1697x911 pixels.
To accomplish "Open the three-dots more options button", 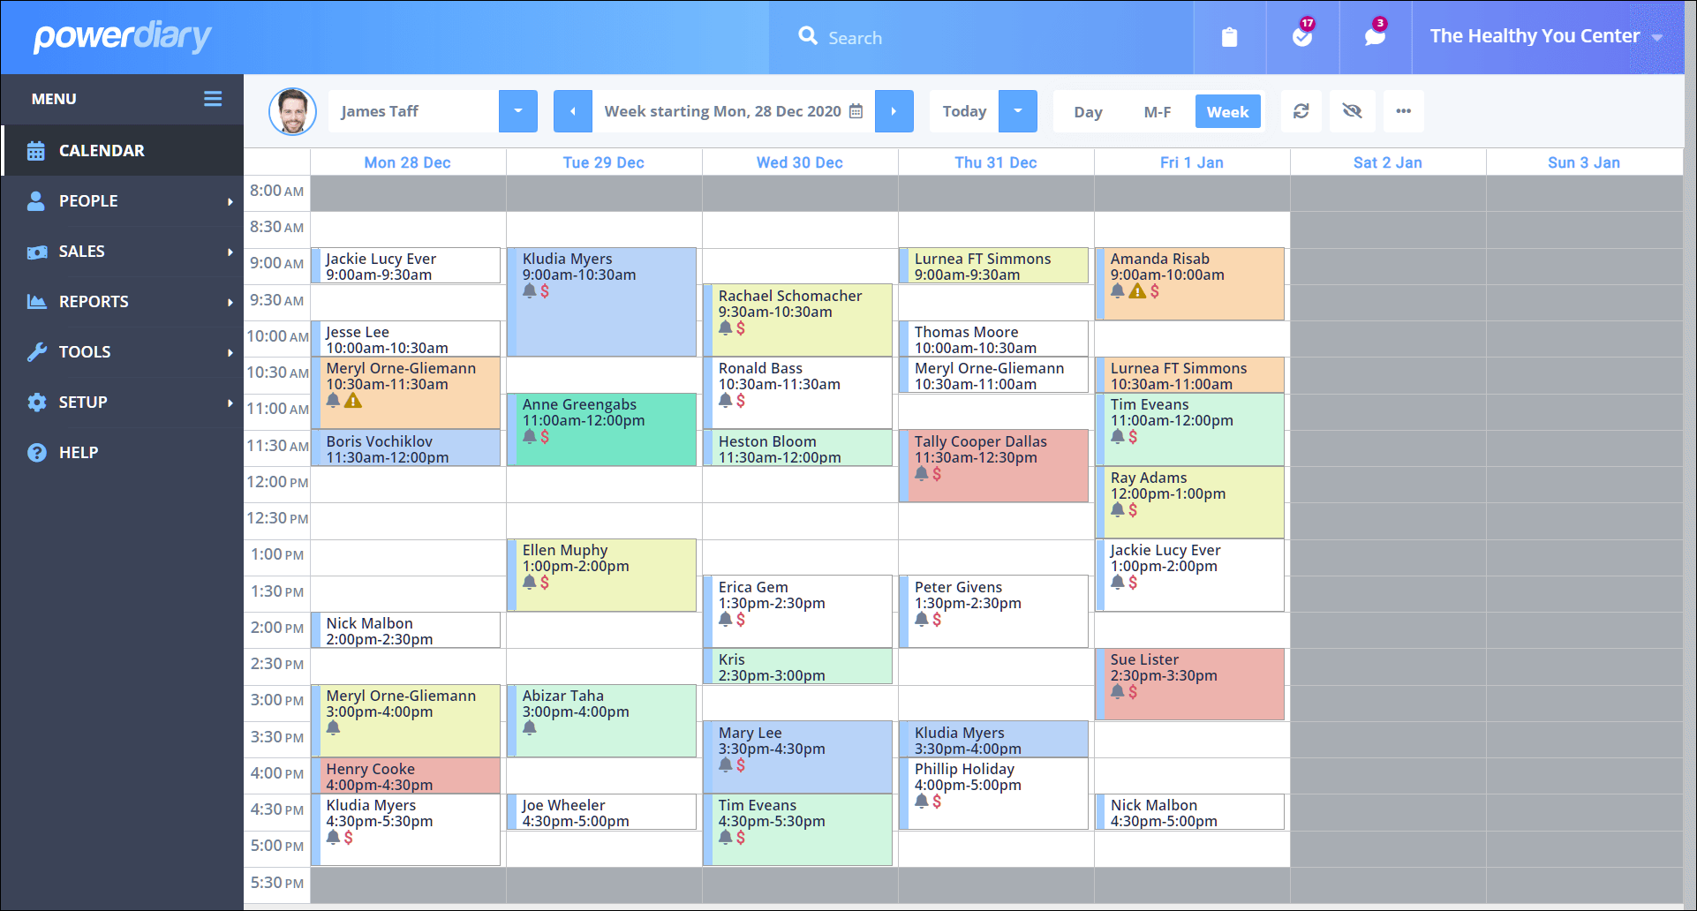I will coord(1404,111).
